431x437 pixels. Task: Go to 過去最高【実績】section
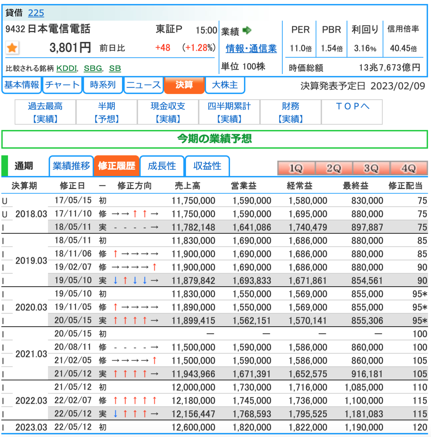(46, 112)
